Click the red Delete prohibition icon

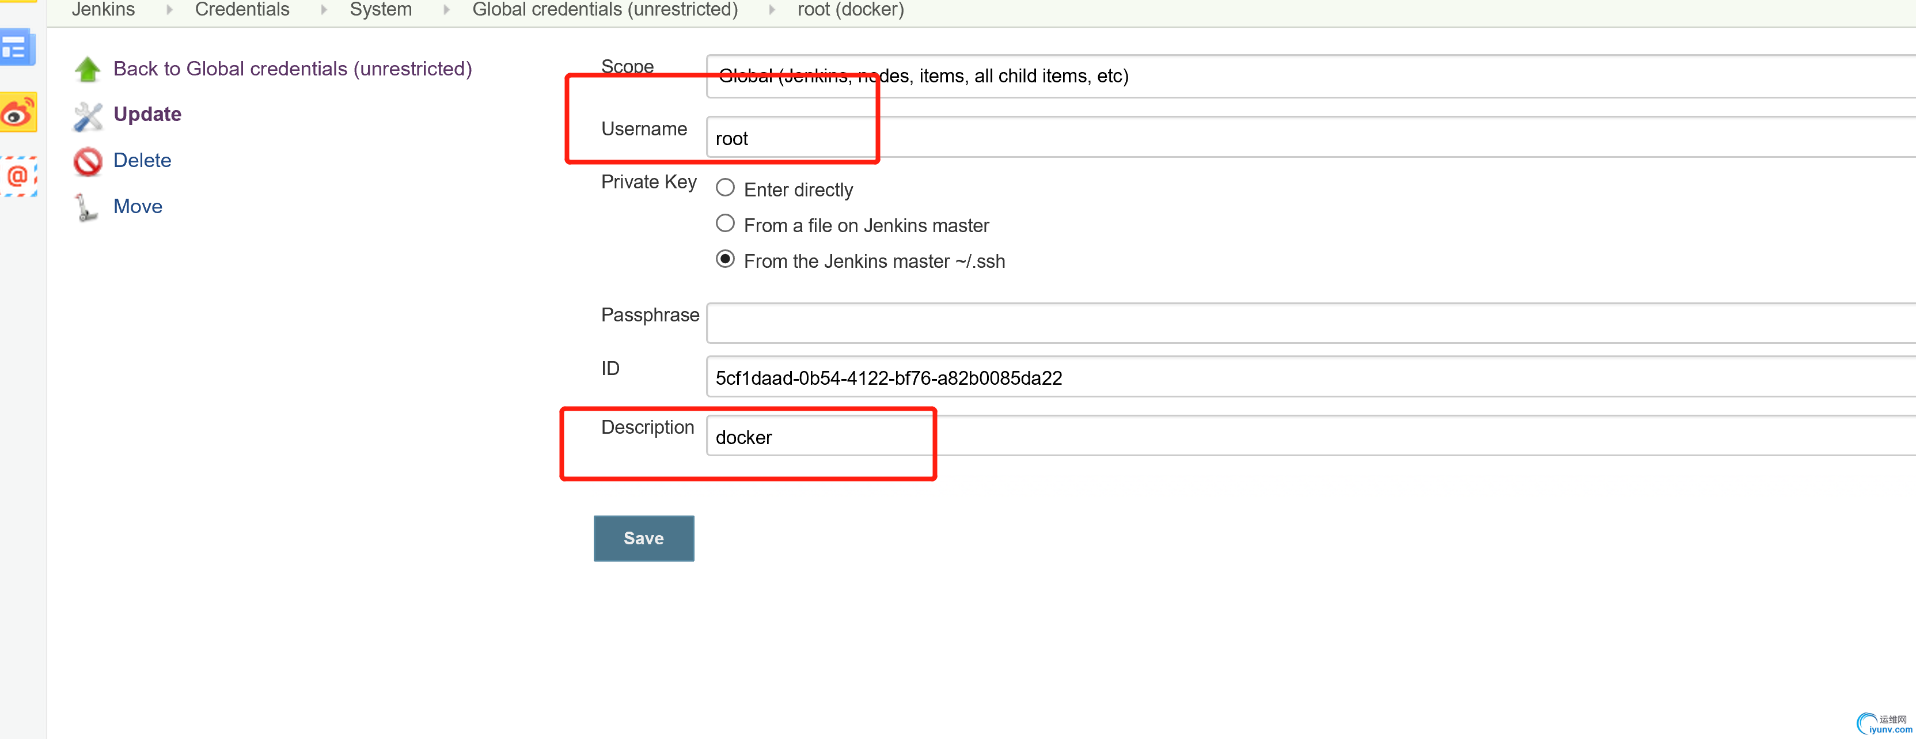coord(88,161)
